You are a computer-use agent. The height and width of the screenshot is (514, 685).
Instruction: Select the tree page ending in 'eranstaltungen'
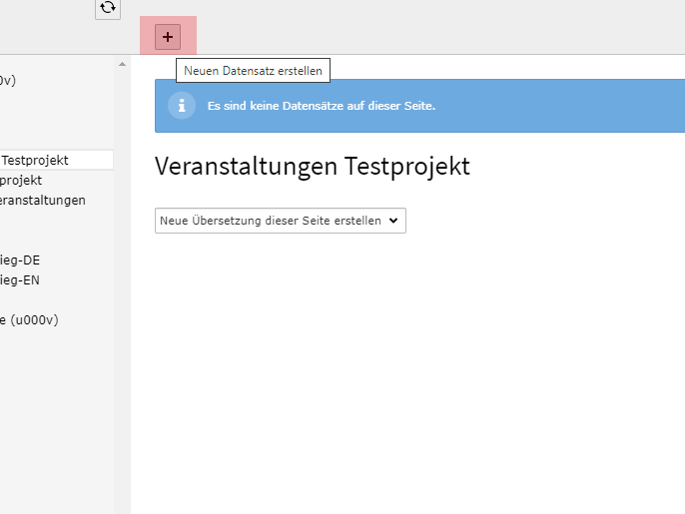[42, 200]
